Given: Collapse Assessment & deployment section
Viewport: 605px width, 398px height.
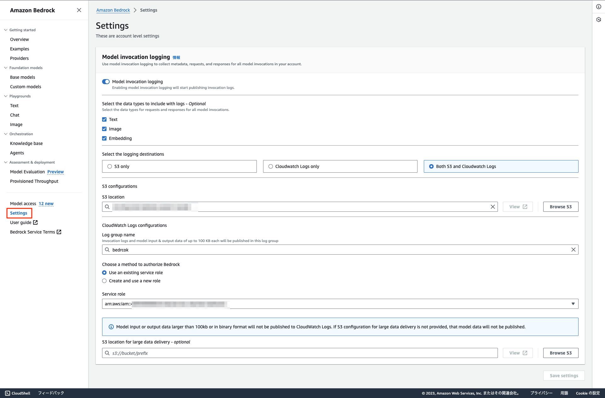Looking at the screenshot, I should [6, 162].
